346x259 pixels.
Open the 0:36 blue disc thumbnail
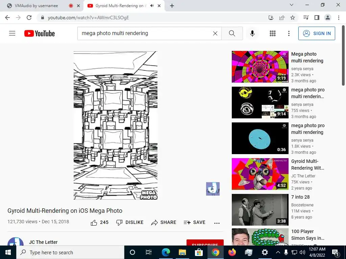pos(260,138)
